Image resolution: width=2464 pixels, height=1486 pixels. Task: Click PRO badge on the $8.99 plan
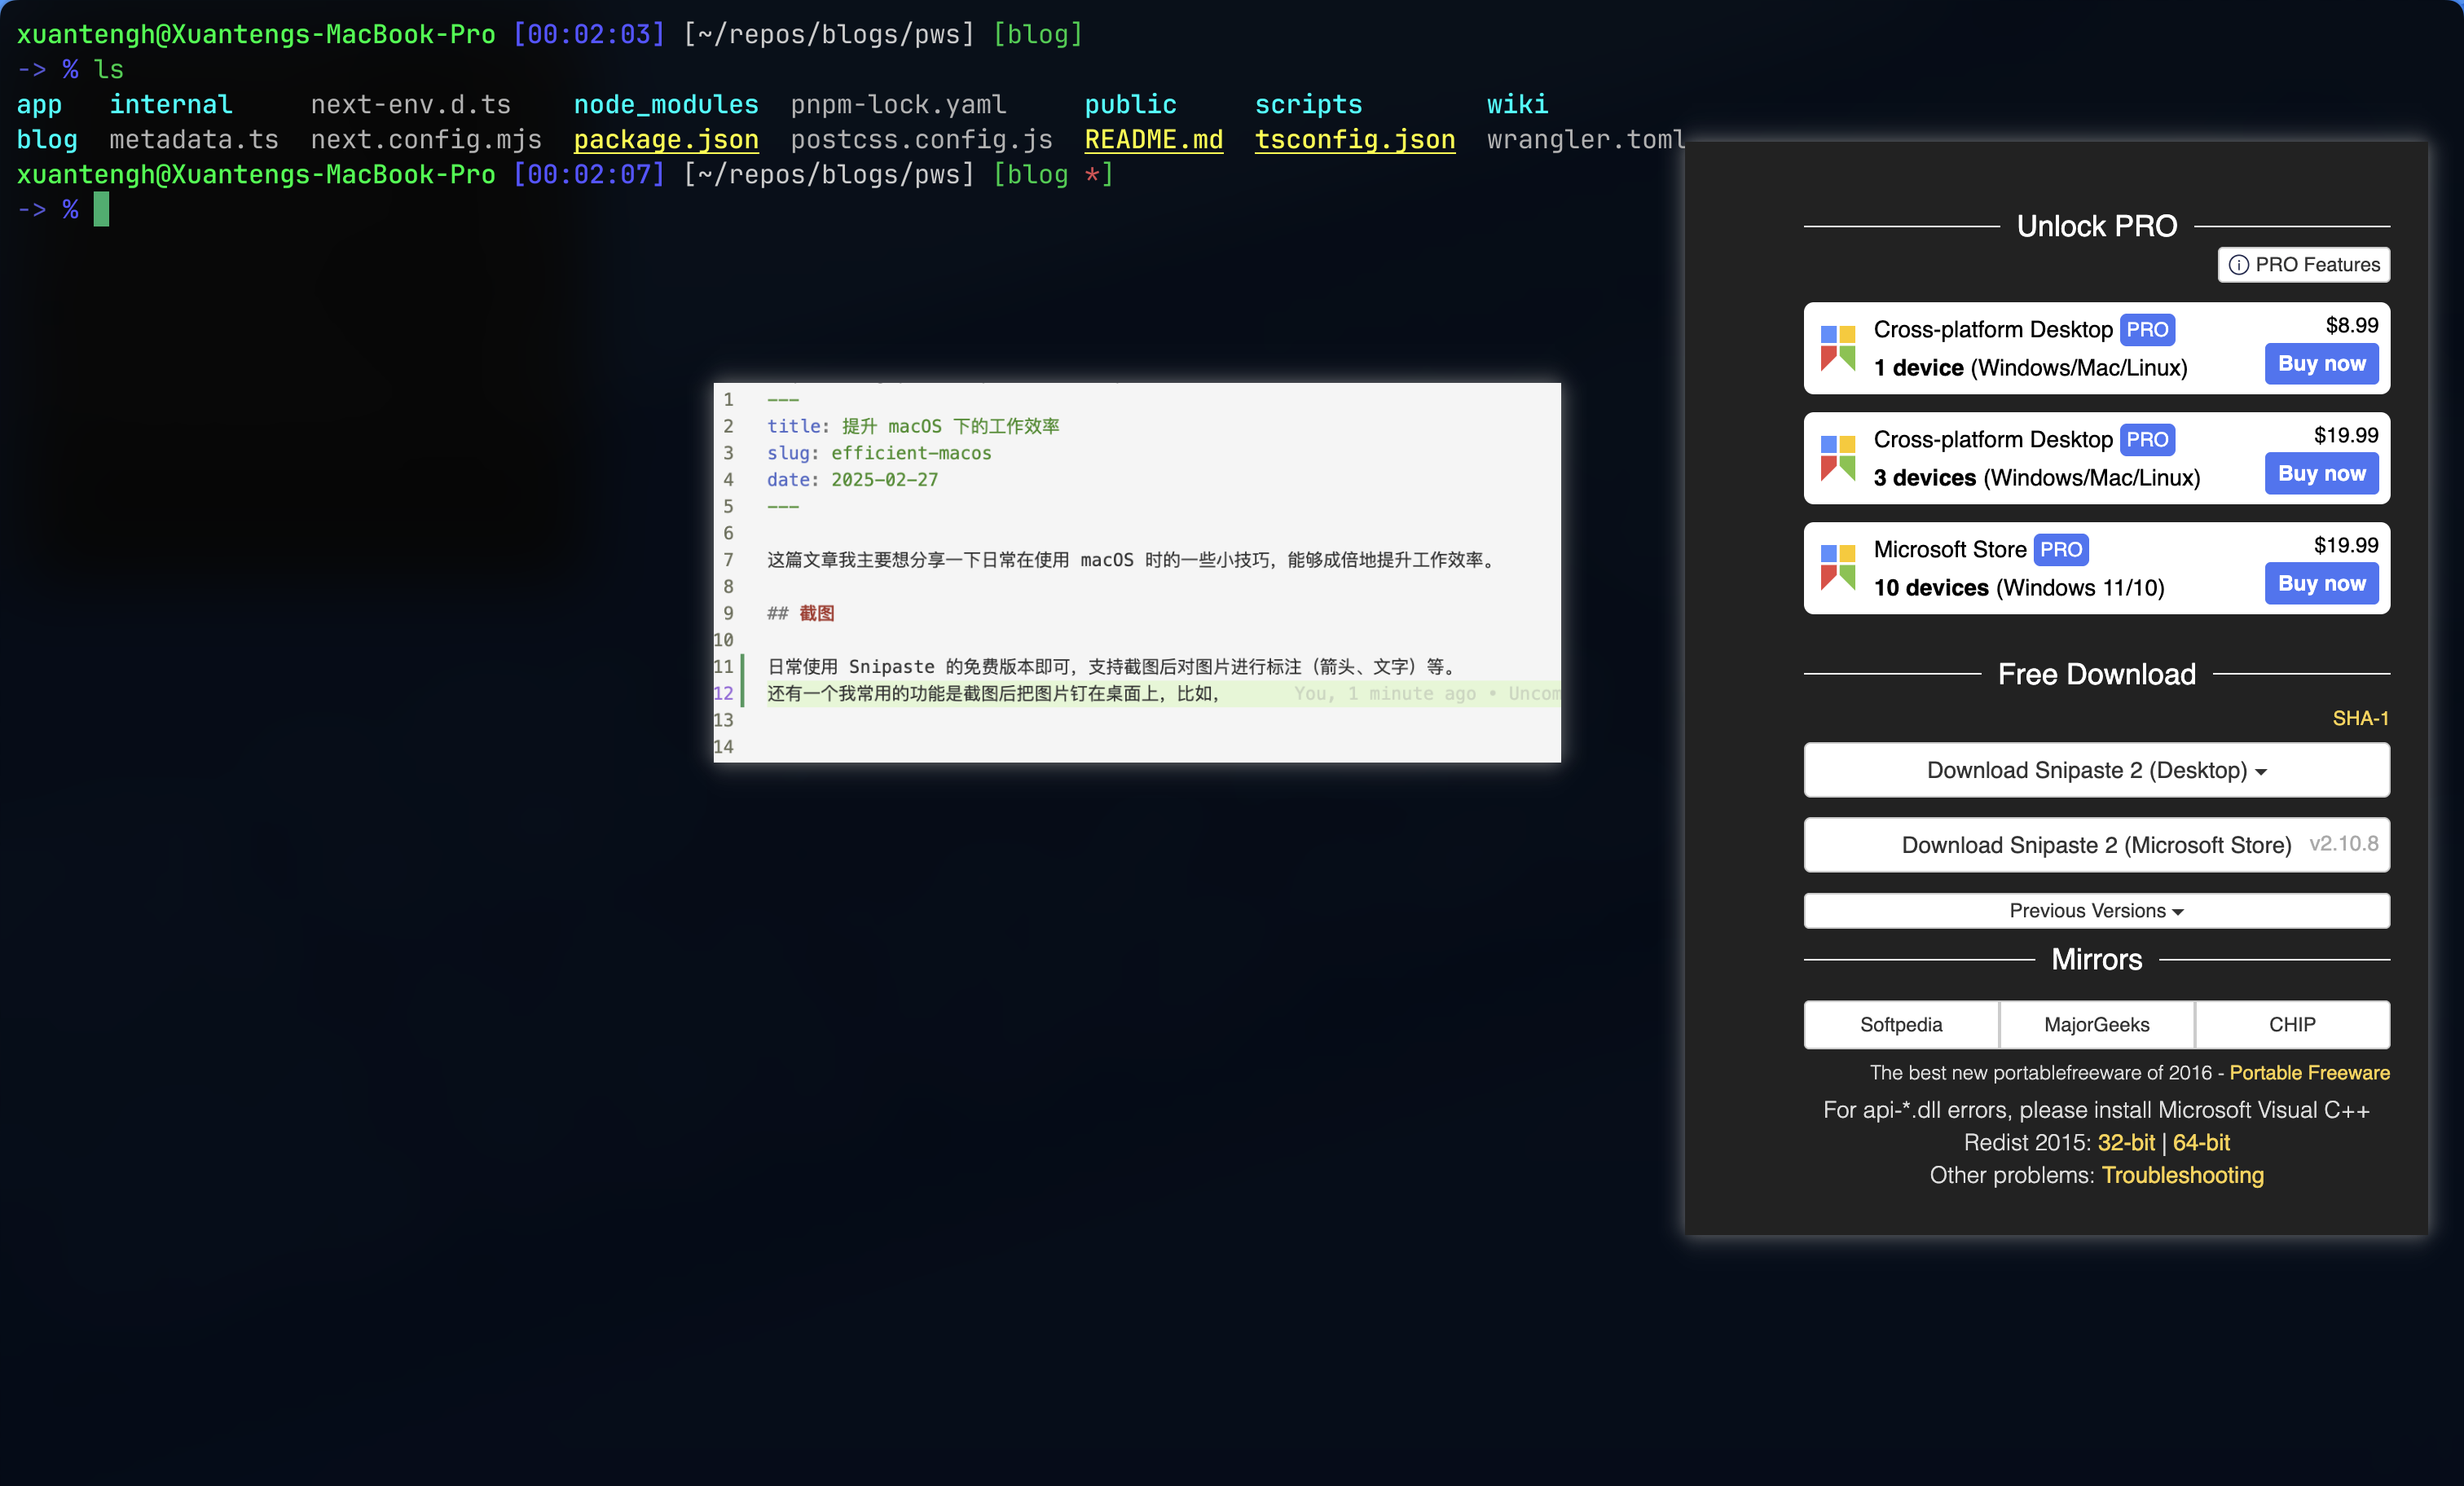[2146, 329]
